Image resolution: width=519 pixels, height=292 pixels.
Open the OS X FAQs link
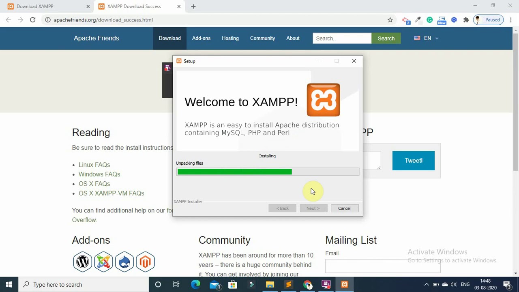pos(94,184)
